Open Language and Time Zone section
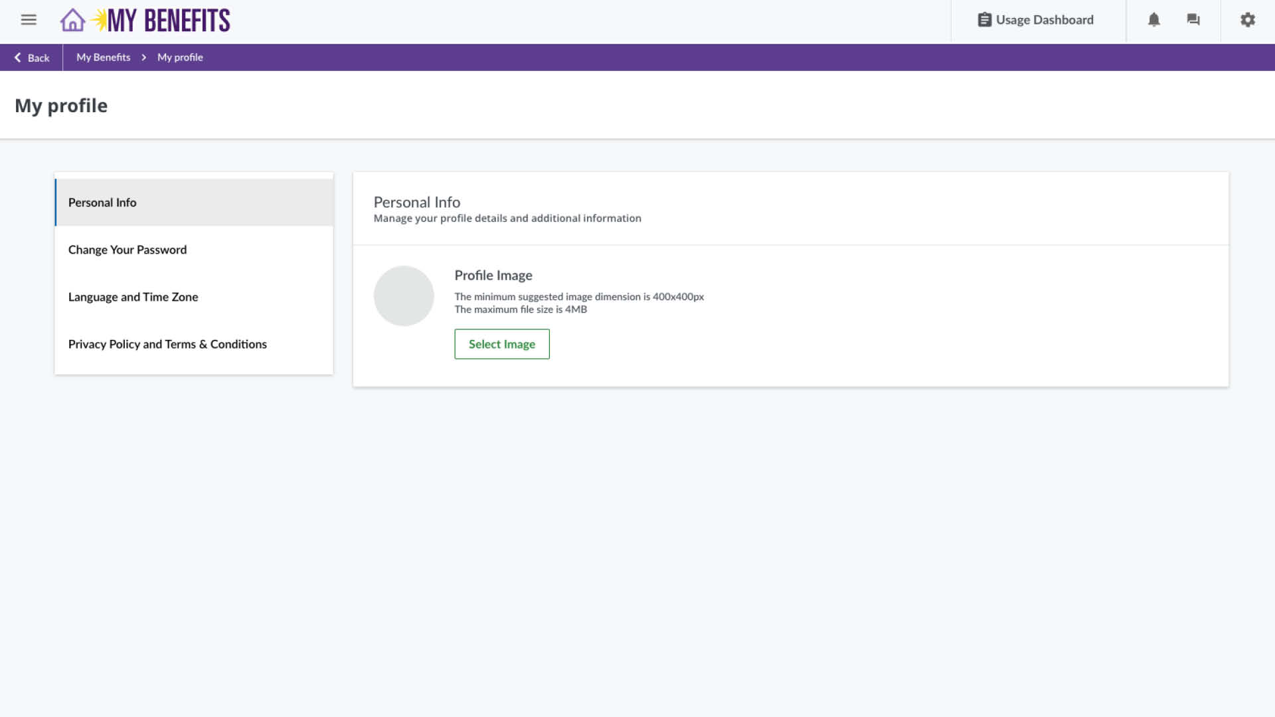The width and height of the screenshot is (1275, 717). 133,297
